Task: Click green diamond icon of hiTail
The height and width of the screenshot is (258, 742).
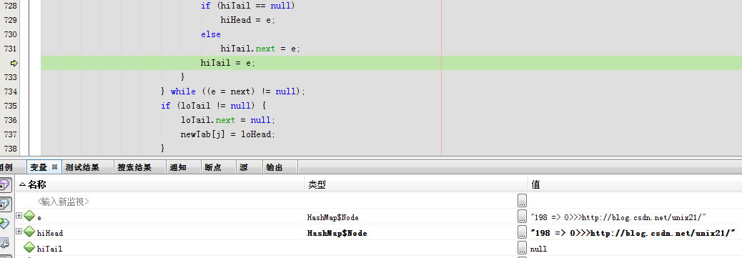Action: pyautogui.click(x=29, y=247)
